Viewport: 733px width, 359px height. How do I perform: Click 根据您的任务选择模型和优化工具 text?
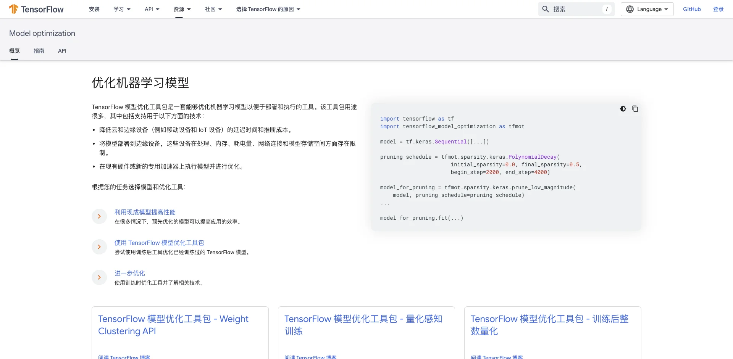tap(139, 187)
